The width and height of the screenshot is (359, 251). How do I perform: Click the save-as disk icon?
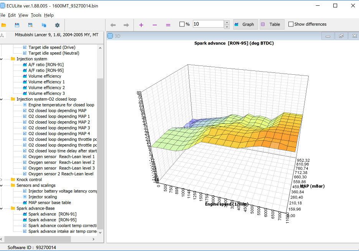[x=30, y=25]
